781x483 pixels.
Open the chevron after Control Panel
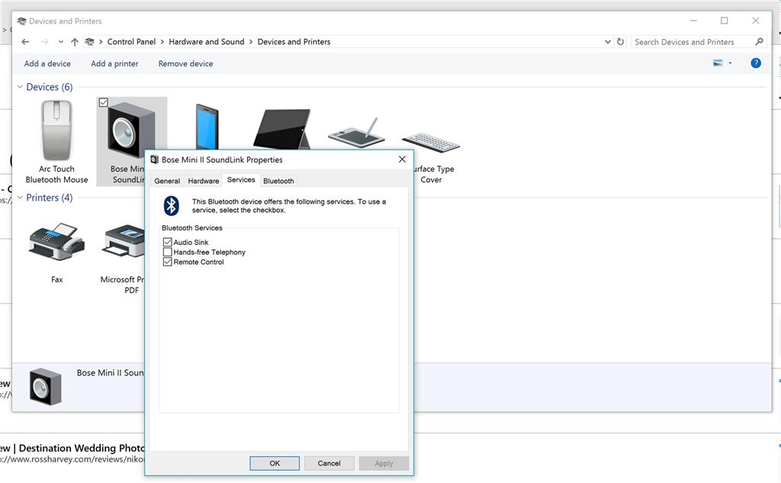coord(162,42)
